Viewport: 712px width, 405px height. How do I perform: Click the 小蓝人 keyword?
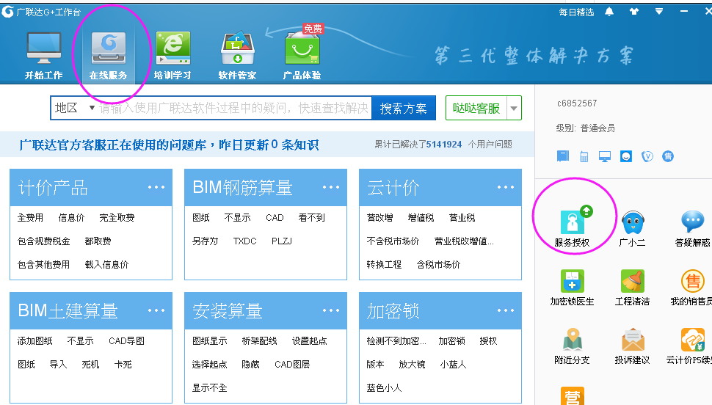(x=453, y=365)
